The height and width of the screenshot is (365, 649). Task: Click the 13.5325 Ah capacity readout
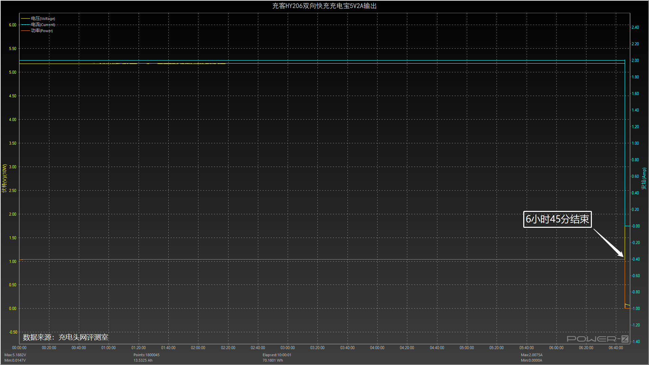click(143, 360)
